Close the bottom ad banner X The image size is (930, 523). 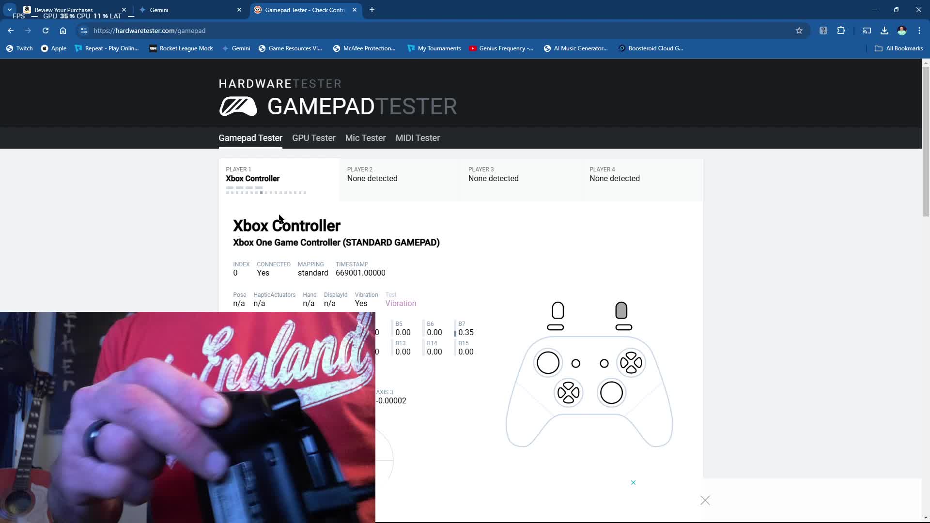pyautogui.click(x=705, y=500)
